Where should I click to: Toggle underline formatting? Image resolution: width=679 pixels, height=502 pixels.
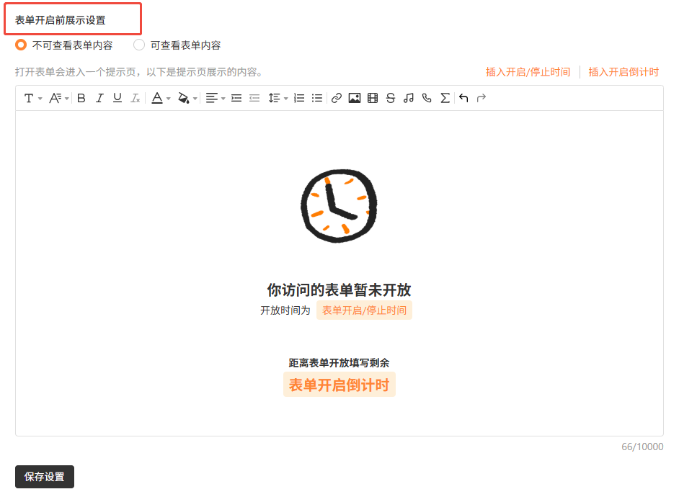tap(117, 98)
